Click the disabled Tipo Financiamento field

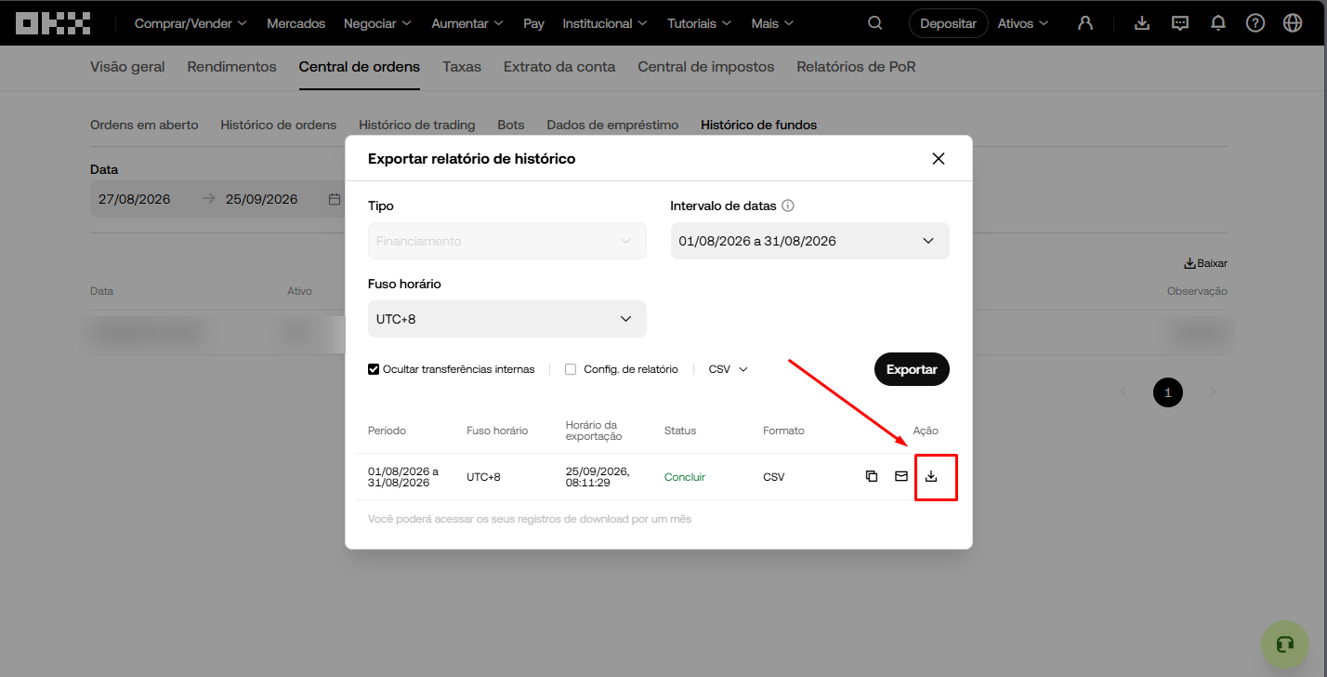point(507,241)
